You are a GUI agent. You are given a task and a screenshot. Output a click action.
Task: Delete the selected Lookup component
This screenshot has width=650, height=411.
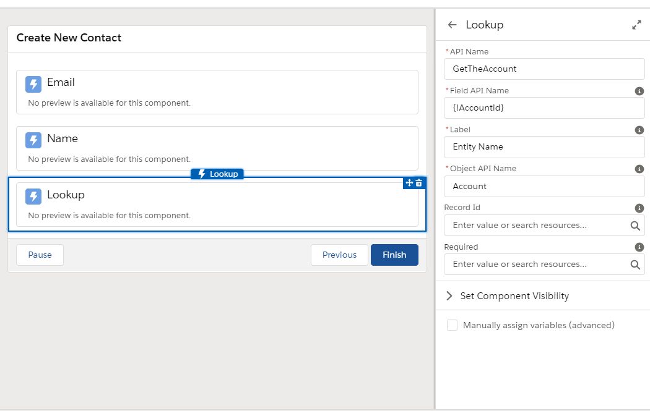point(419,183)
